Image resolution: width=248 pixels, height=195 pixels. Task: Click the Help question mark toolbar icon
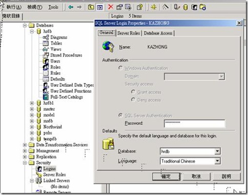click(x=140, y=7)
